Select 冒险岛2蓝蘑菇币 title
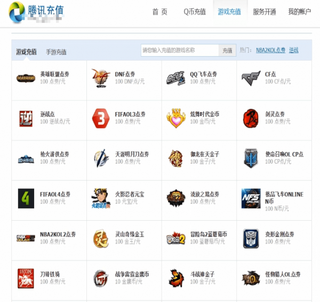Image resolution: width=320 pixels, height=302 pixels. click(209, 234)
